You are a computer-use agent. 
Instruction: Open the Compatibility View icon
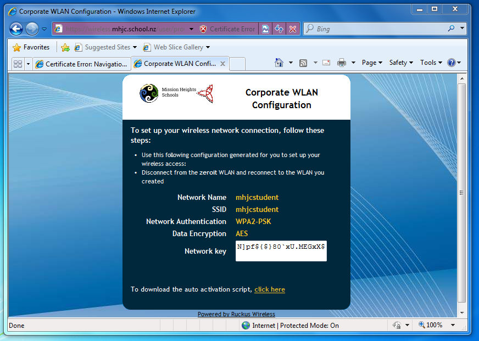(266, 29)
